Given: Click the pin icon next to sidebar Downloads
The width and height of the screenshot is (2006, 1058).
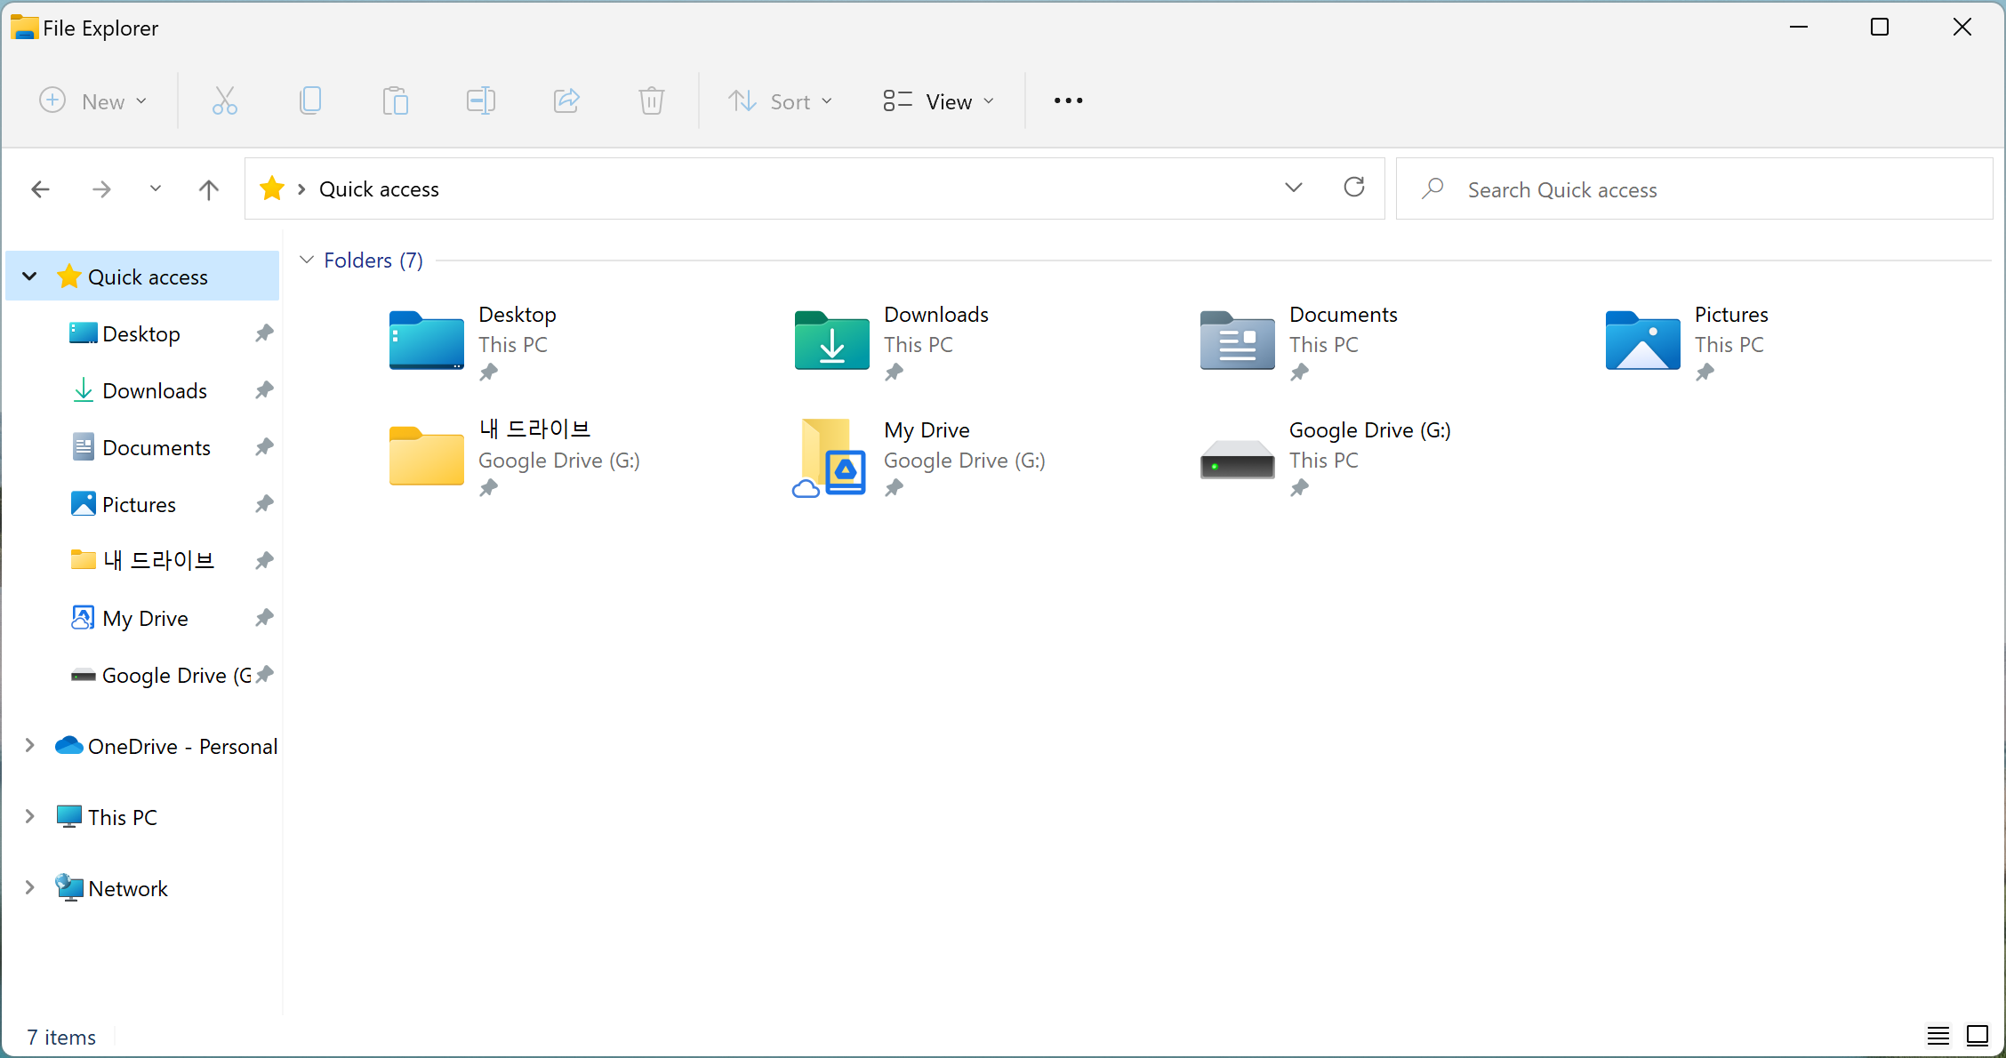Looking at the screenshot, I should point(264,390).
